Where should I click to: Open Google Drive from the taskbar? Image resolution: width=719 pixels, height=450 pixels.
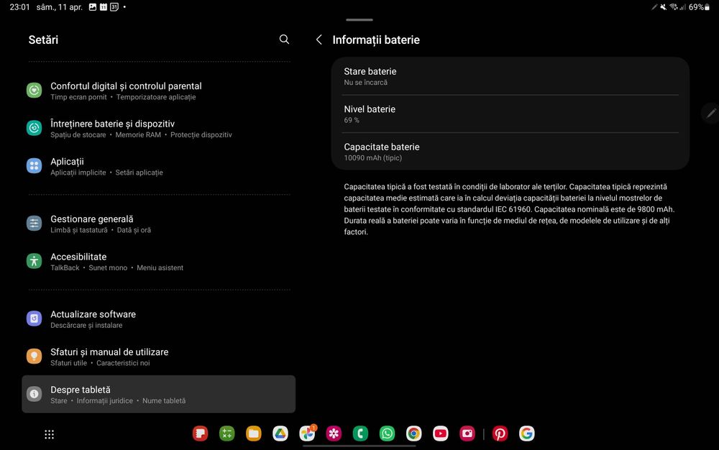click(x=280, y=433)
